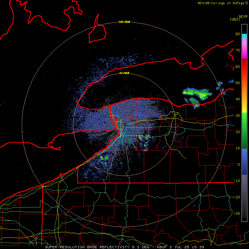The image size is (249, 249).
Task: Click the -10 value on the dBZ scale
Action: click(x=237, y=181)
